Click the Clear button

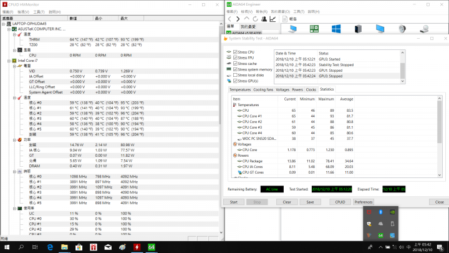[x=287, y=202]
